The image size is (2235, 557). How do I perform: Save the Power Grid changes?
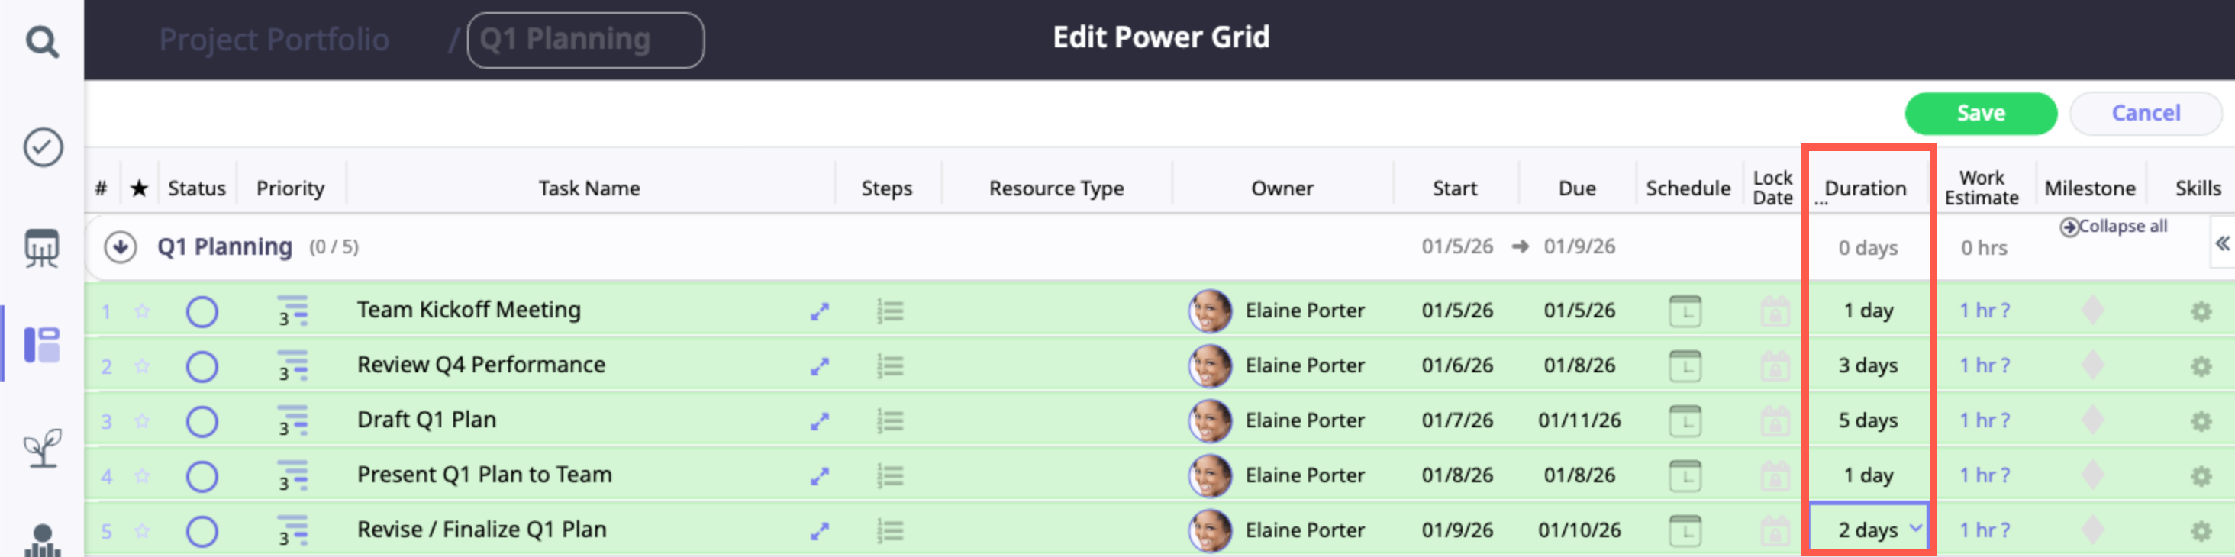(1980, 113)
